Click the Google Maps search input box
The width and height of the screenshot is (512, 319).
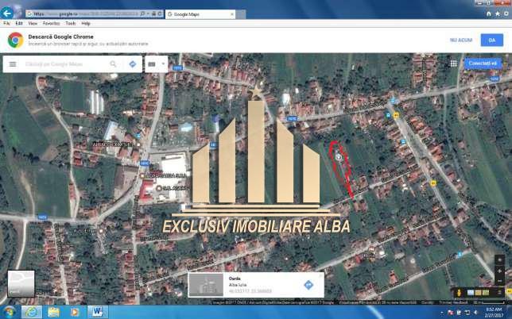65,64
